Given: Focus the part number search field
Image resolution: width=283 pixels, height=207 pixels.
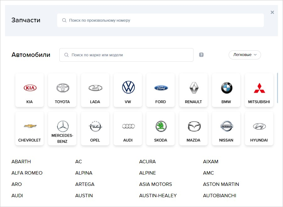Looking at the screenshot, I should (161, 20).
